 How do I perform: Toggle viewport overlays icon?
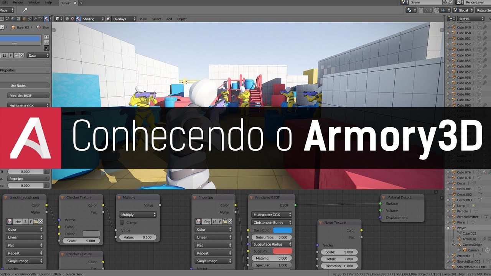[x=109, y=19]
